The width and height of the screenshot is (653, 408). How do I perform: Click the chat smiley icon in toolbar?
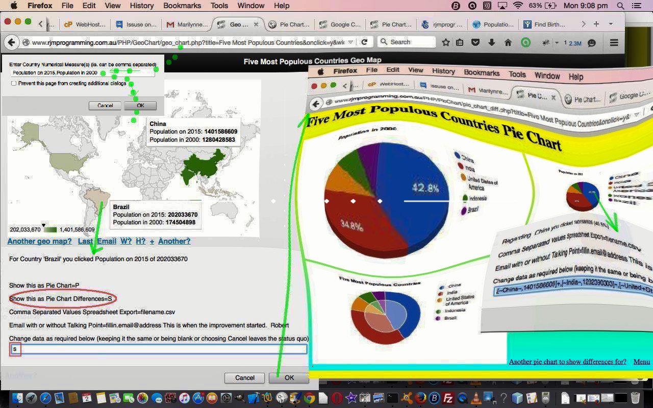coord(592,43)
